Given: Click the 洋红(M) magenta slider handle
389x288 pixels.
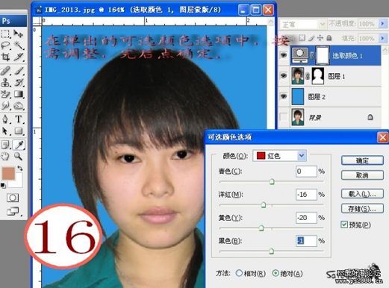Looking at the screenshot, I should (x=264, y=205).
